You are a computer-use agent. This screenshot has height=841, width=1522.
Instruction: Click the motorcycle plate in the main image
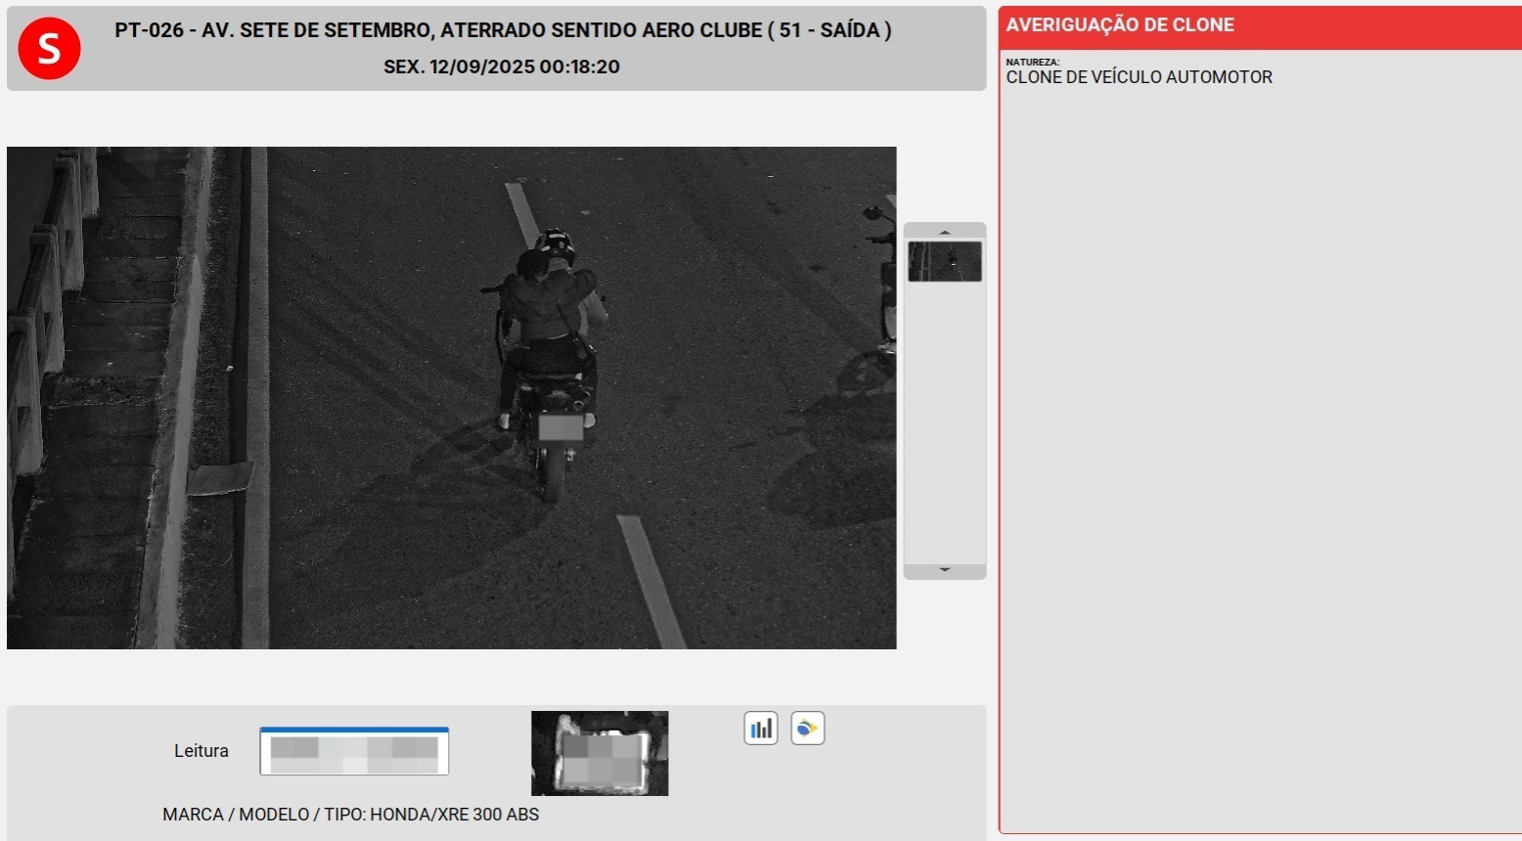560,427
